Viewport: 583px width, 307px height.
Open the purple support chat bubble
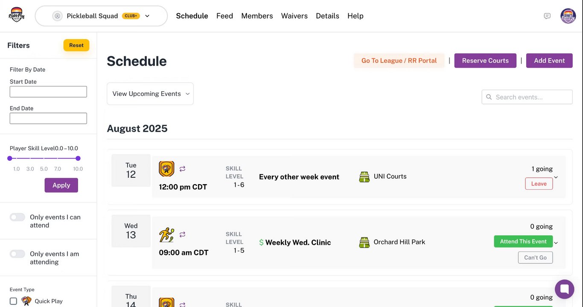click(564, 289)
